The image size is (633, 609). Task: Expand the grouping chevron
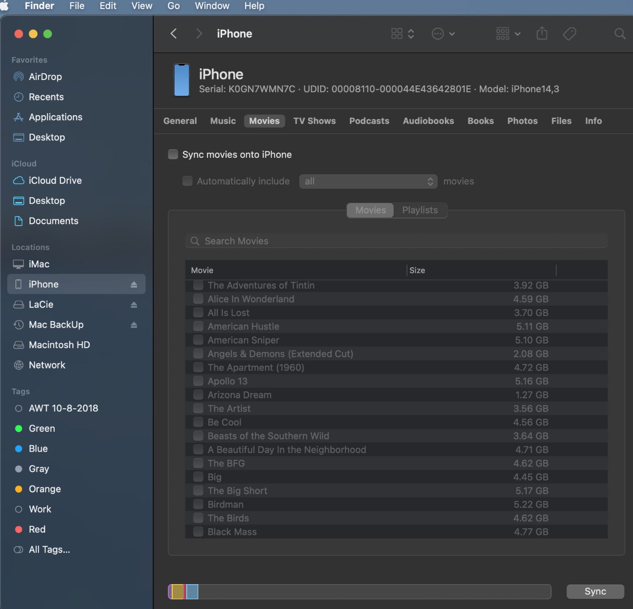tap(518, 34)
